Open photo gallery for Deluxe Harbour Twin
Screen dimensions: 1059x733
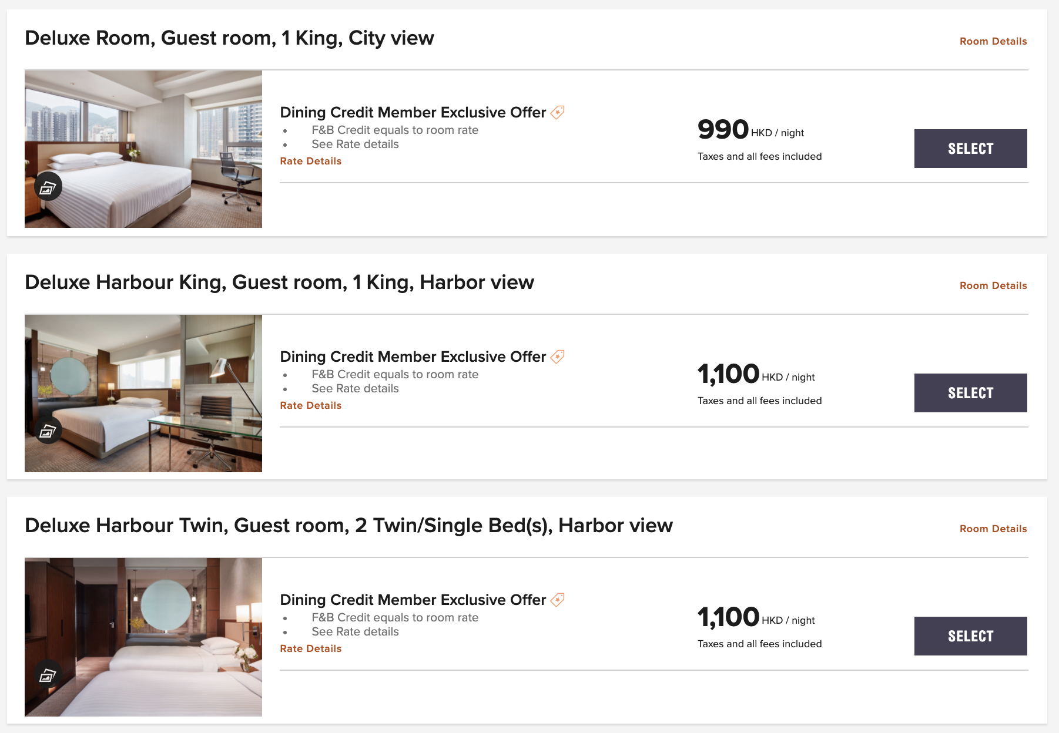click(48, 674)
